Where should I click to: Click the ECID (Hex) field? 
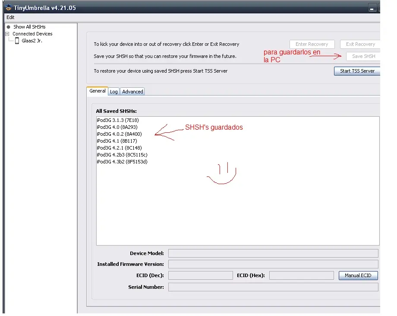[x=302, y=275]
